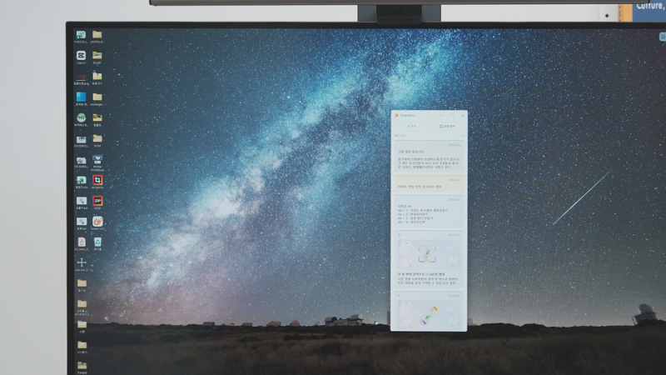Open the dark brown png image file icon
666x375 pixels.
81,77
